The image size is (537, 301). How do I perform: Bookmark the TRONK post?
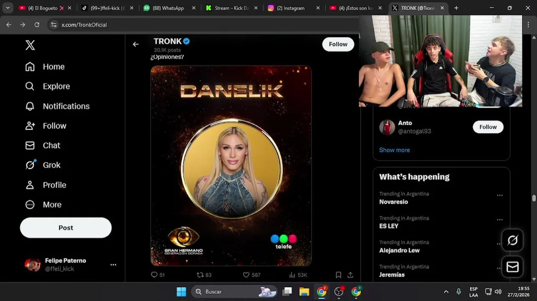(338, 275)
